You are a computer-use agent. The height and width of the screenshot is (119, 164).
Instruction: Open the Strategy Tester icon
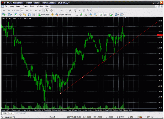click(x=34, y=15)
